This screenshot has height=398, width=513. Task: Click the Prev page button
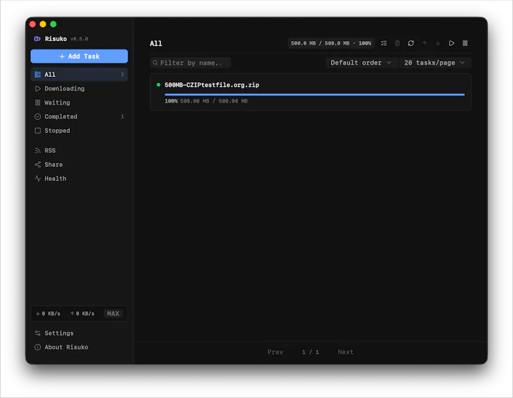(275, 352)
